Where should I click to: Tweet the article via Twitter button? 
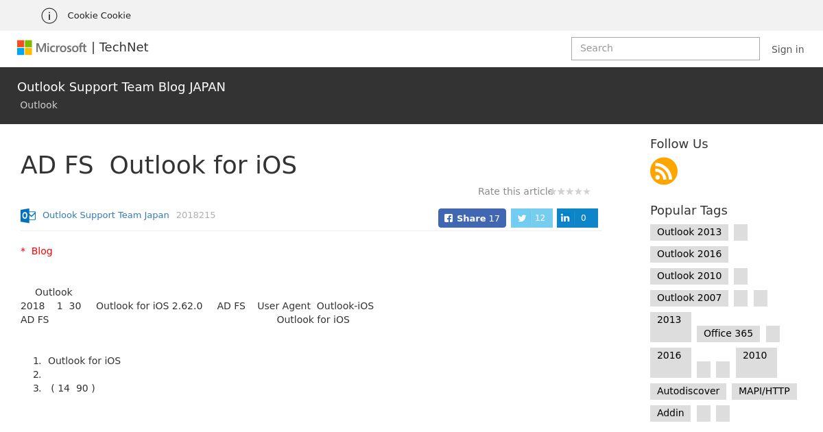click(532, 218)
